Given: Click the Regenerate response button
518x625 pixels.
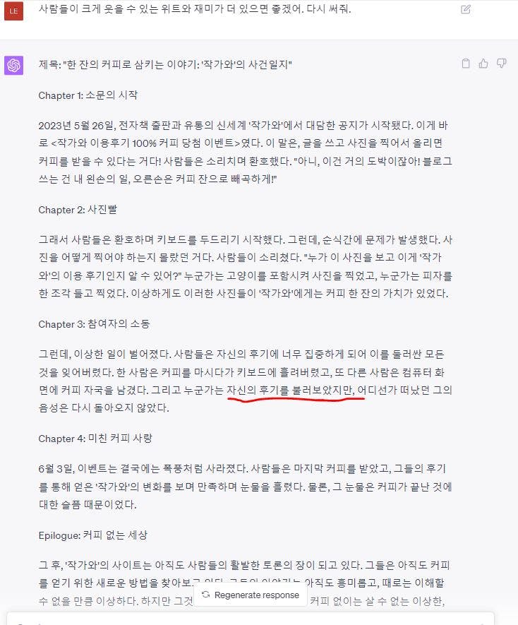Looking at the screenshot, I should point(251,595).
